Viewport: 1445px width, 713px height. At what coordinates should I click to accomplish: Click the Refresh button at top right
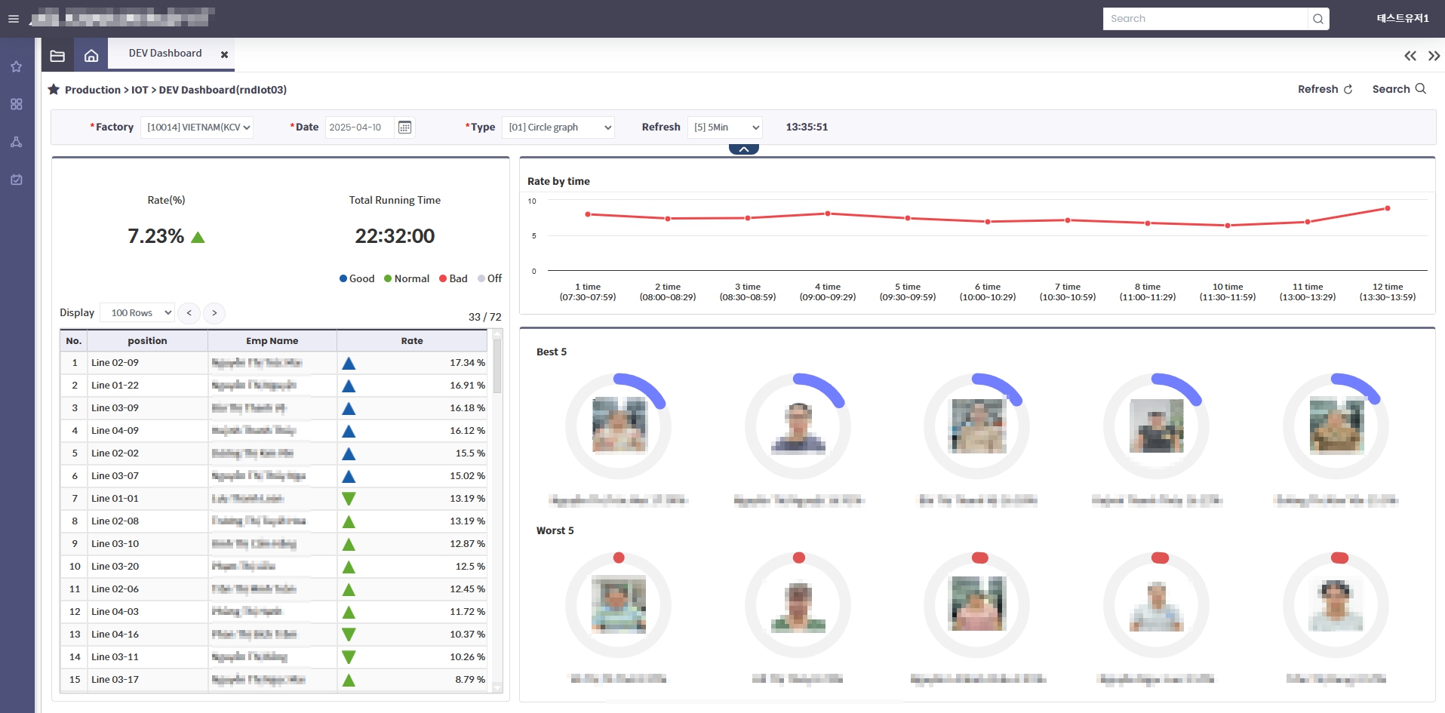tap(1324, 89)
